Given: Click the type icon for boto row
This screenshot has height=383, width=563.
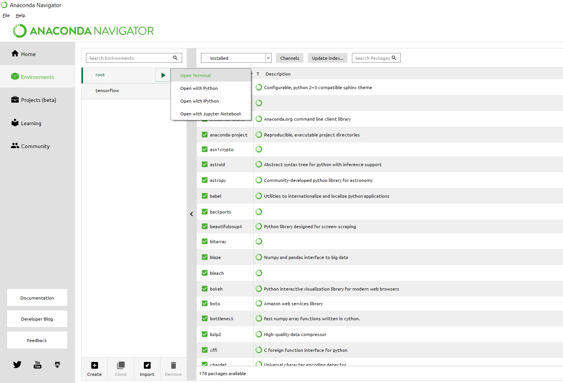Looking at the screenshot, I should tap(259, 303).
